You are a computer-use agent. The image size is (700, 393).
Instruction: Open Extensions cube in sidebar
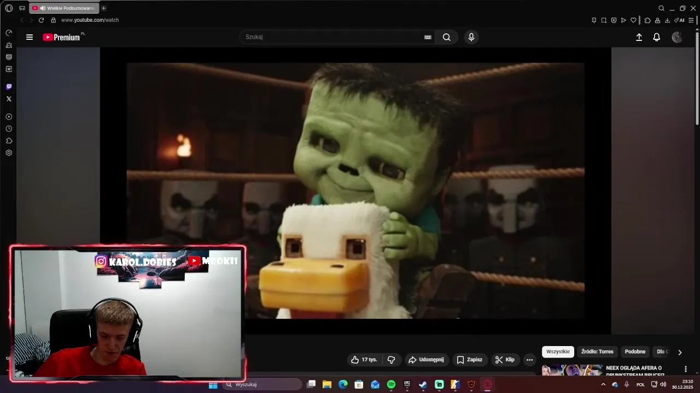point(9,141)
